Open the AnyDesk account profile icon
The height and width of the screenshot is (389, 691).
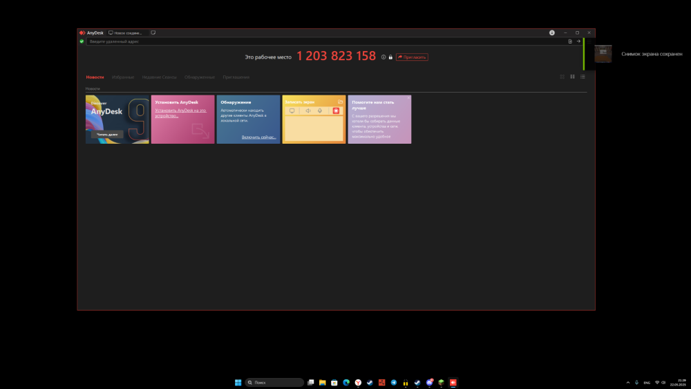551,32
